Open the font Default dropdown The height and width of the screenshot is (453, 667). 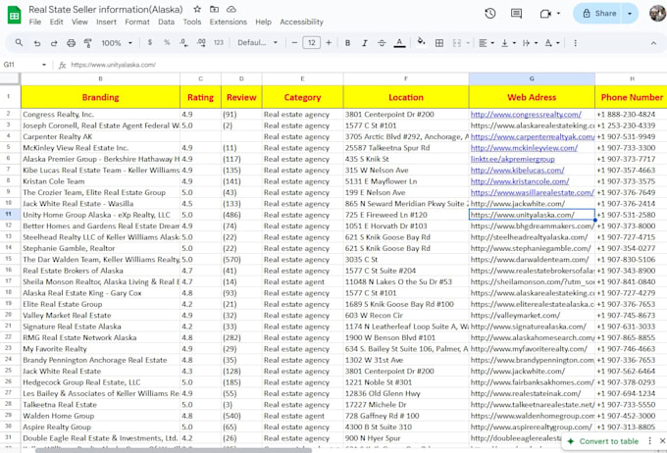257,42
